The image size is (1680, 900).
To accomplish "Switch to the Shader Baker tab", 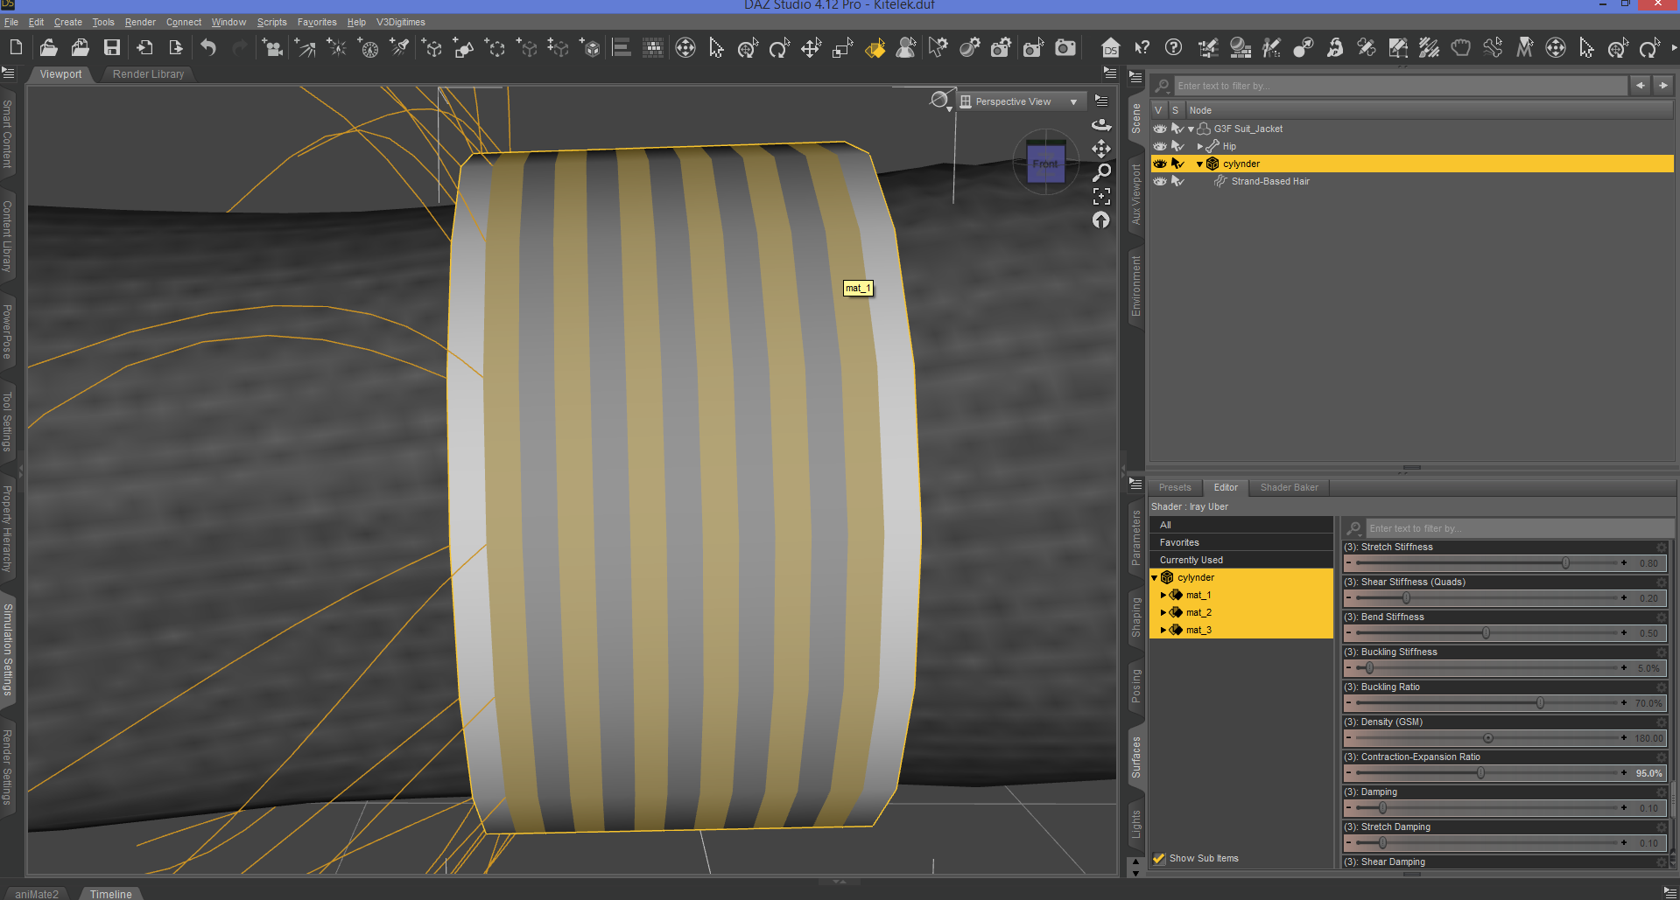I will (x=1289, y=487).
